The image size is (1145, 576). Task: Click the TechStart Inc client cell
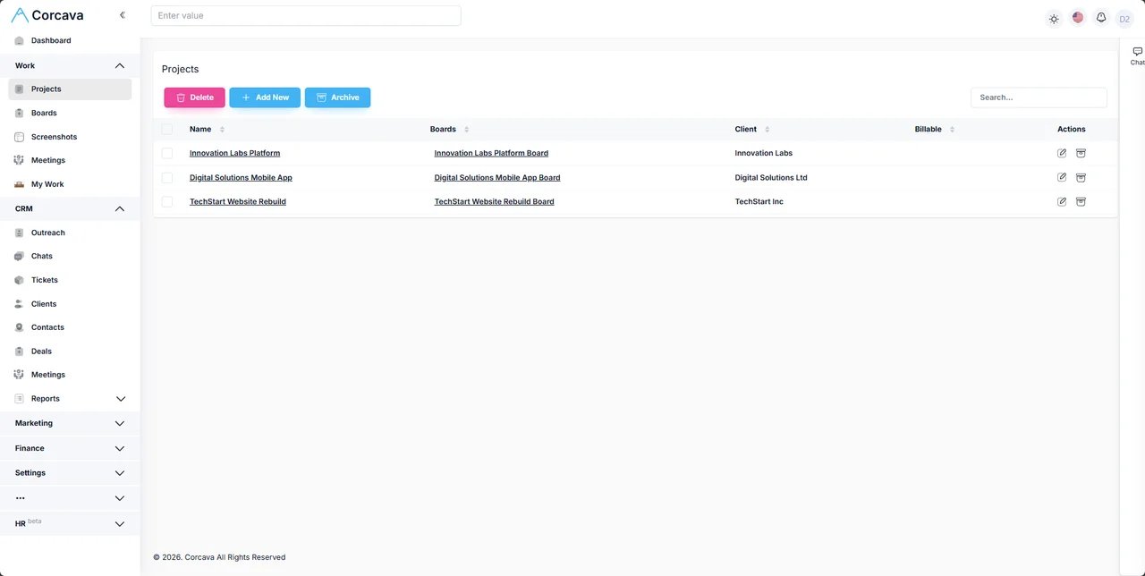coord(759,201)
